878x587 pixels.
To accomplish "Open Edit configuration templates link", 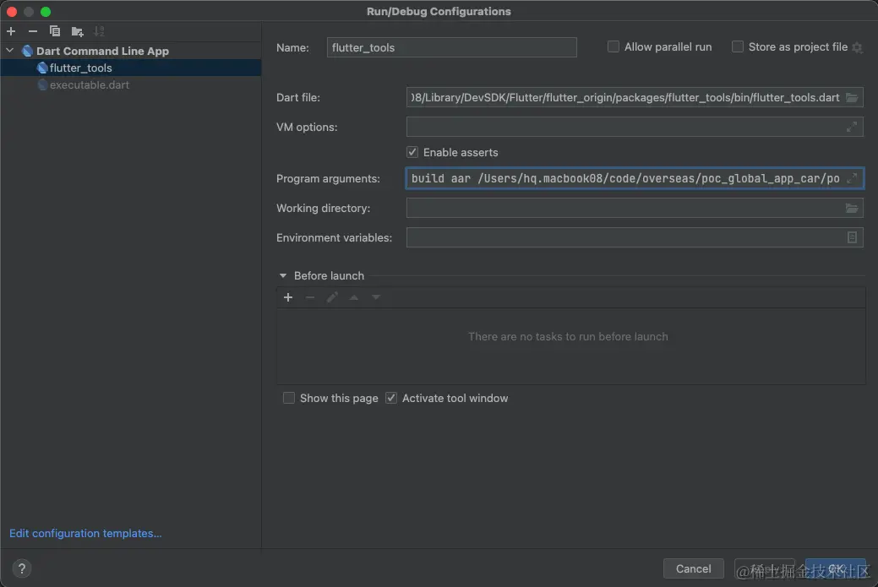I will (85, 533).
